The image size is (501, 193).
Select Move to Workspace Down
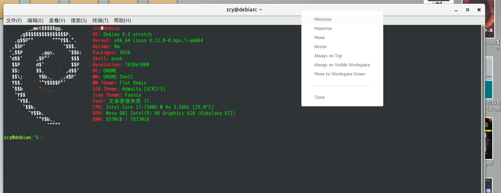coord(340,74)
